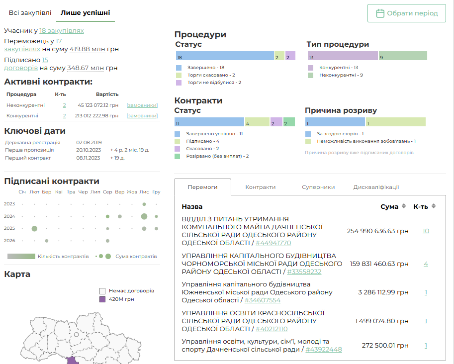Click the За згодою сторін bar segment

tap(335, 122)
